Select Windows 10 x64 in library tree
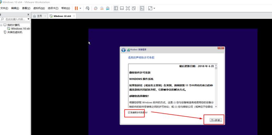 [20, 29]
